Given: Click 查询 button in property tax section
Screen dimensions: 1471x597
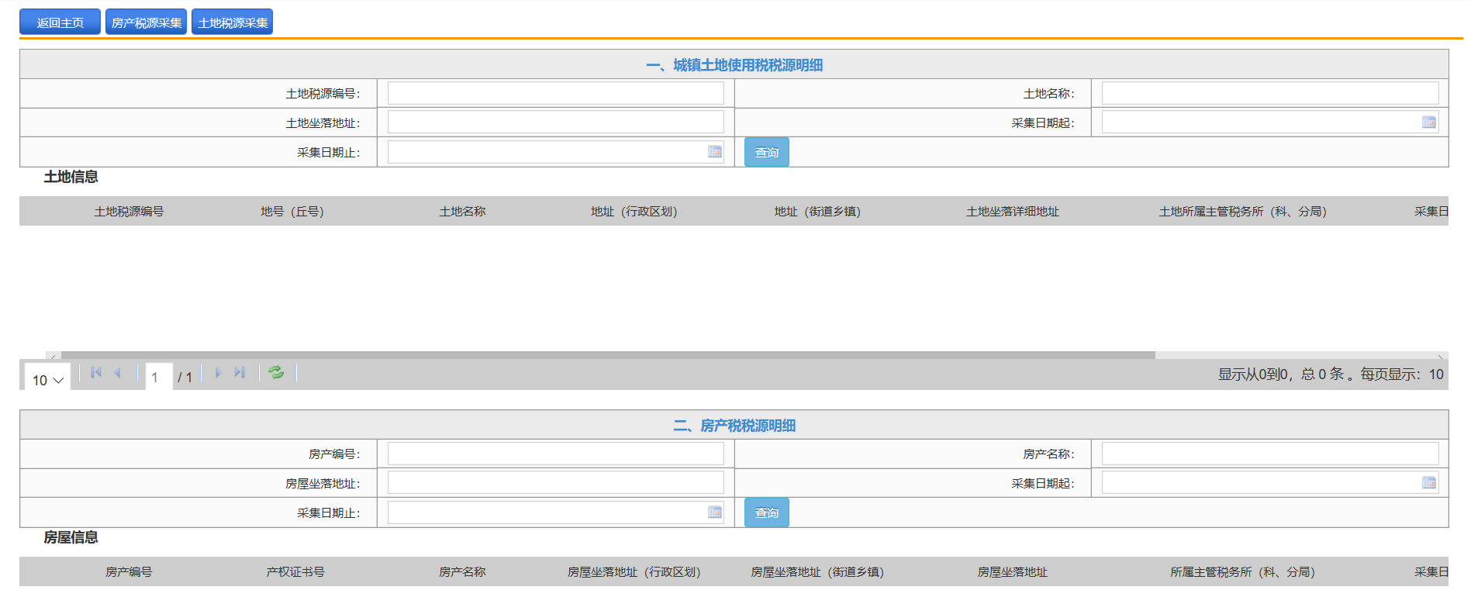Looking at the screenshot, I should pos(766,512).
